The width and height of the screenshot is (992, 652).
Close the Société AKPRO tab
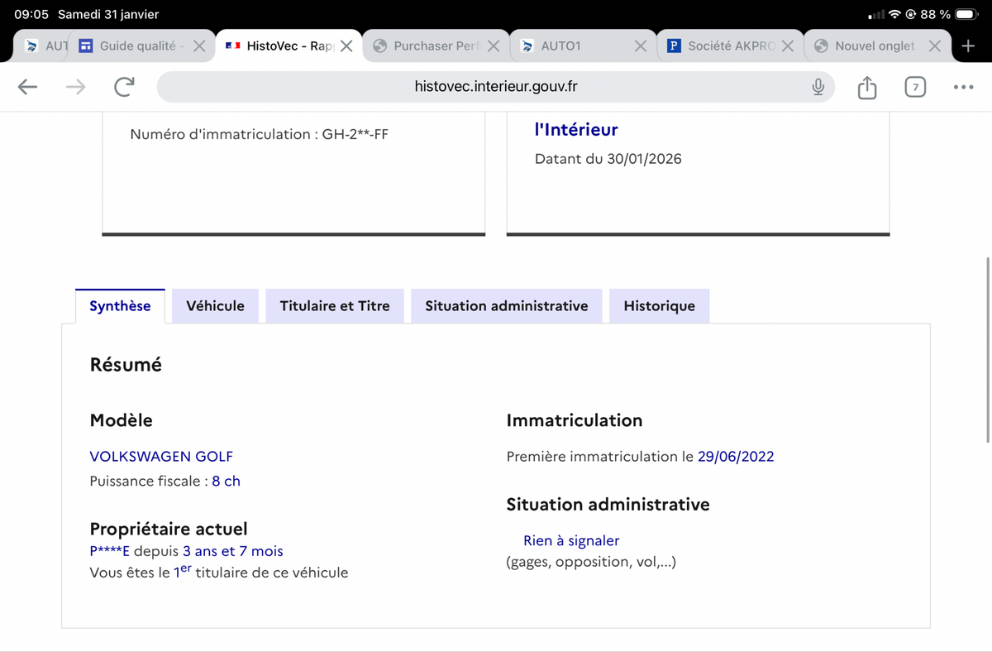788,46
